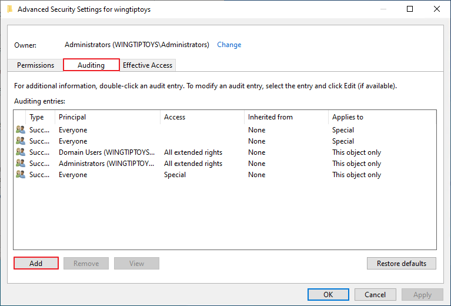This screenshot has width=451, height=306.
Task: Click the owner name Administrators (WINGTIPTOYS\Administrators)
Action: click(x=136, y=45)
